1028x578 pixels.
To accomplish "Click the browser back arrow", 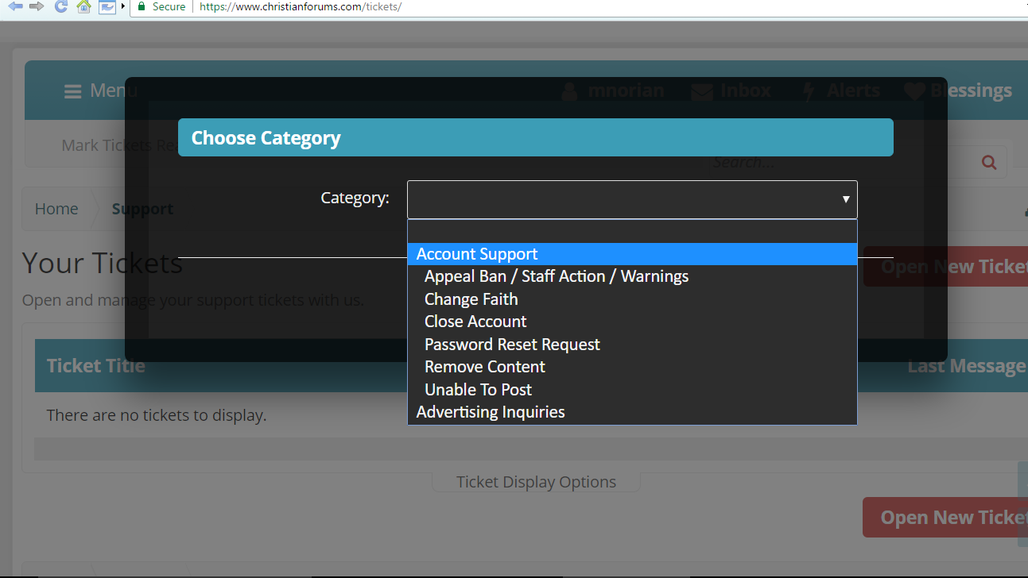I will click(15, 6).
